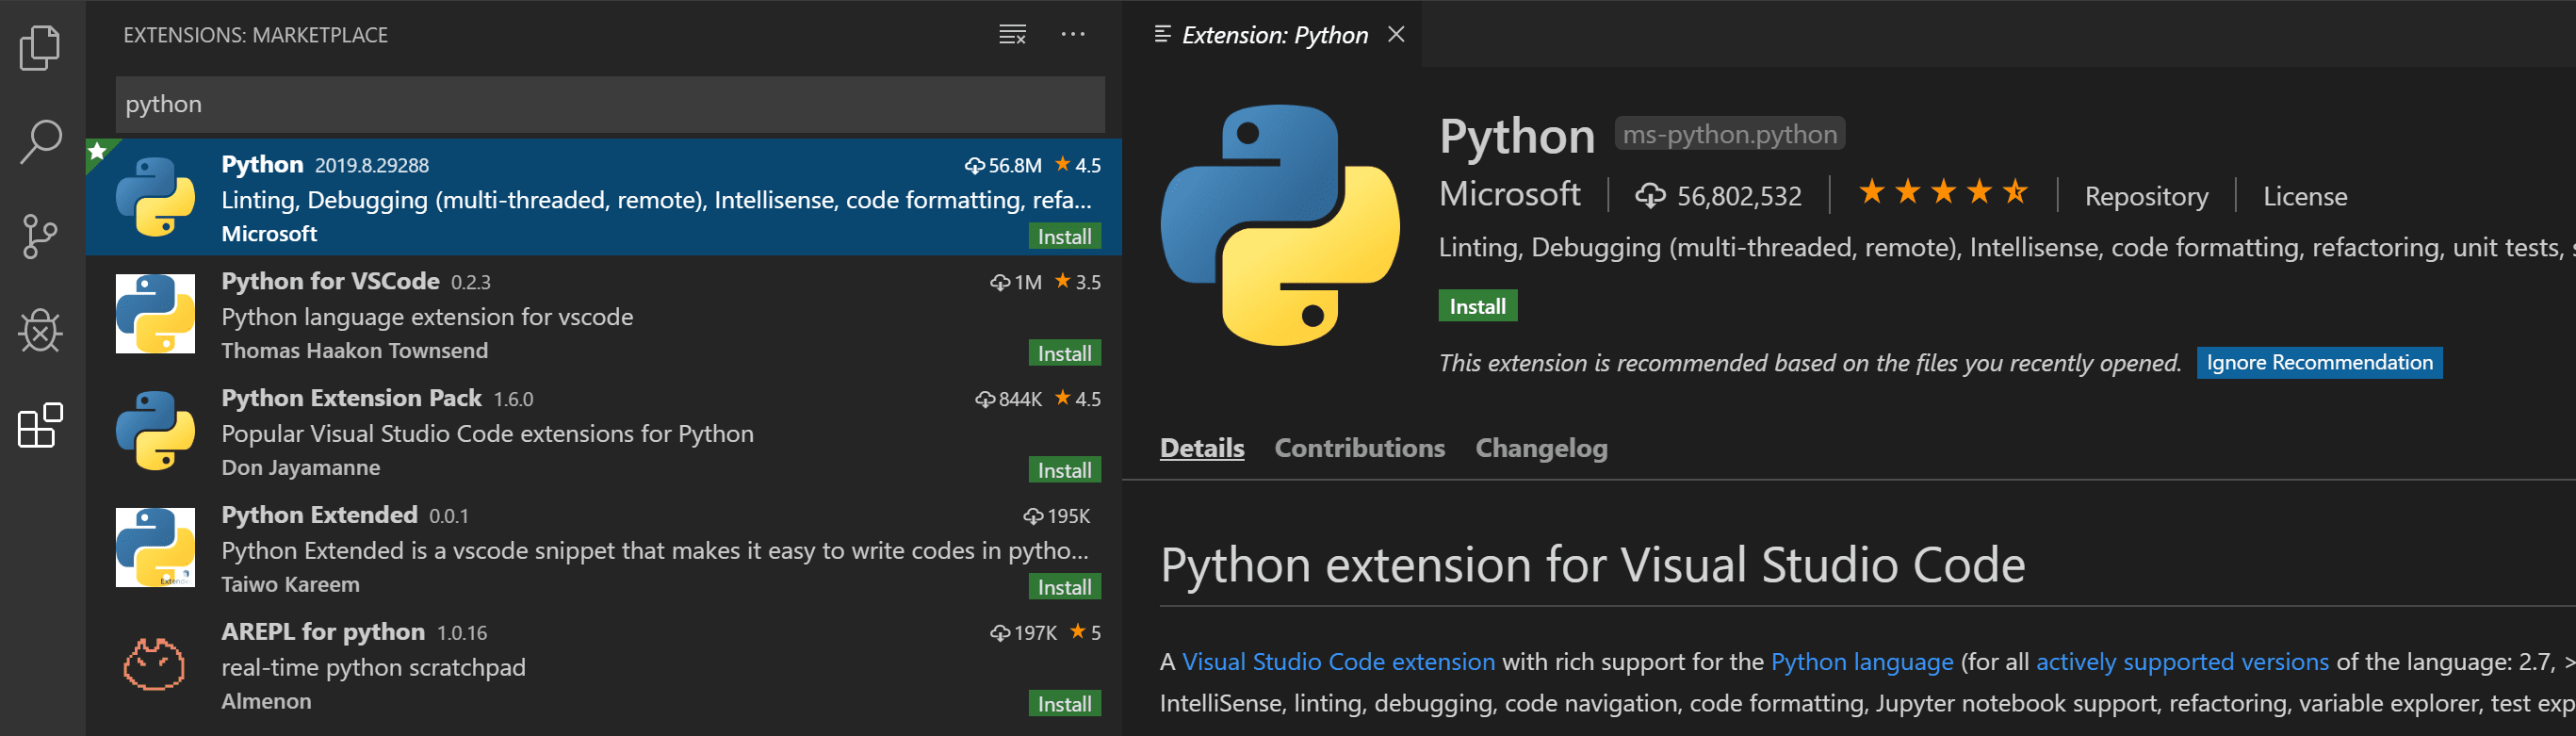Install the Microsoft Python extension from list
2576x736 pixels.
coord(1064,237)
